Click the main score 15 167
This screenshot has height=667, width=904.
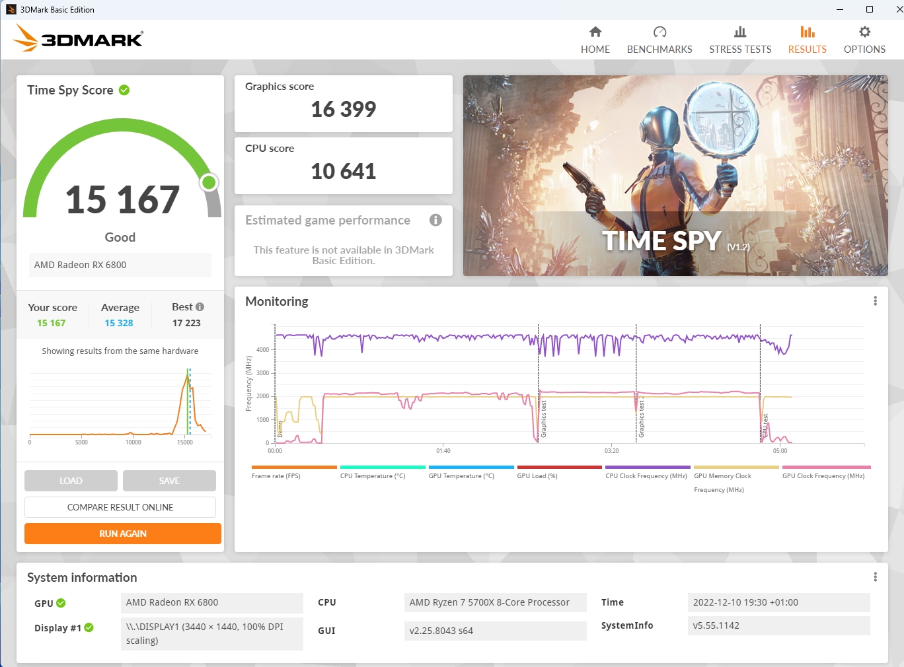click(x=122, y=199)
